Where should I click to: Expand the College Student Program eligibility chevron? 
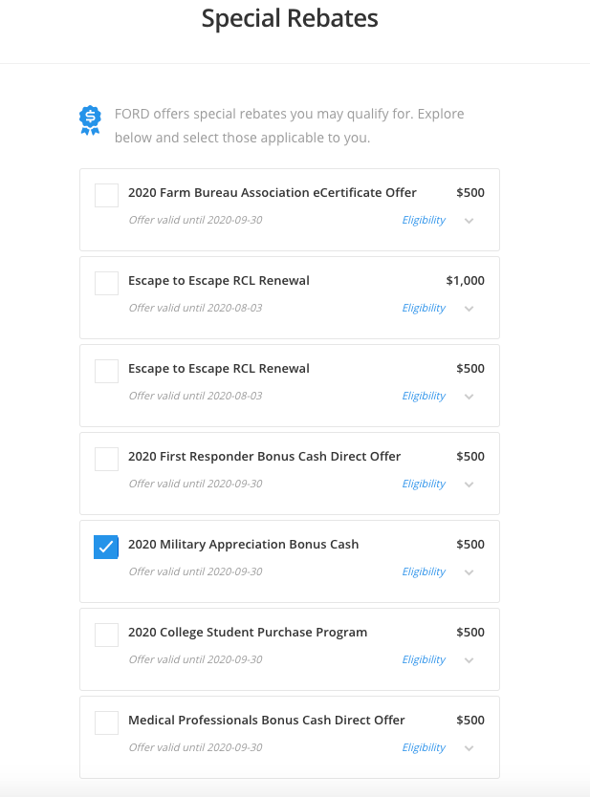click(469, 660)
